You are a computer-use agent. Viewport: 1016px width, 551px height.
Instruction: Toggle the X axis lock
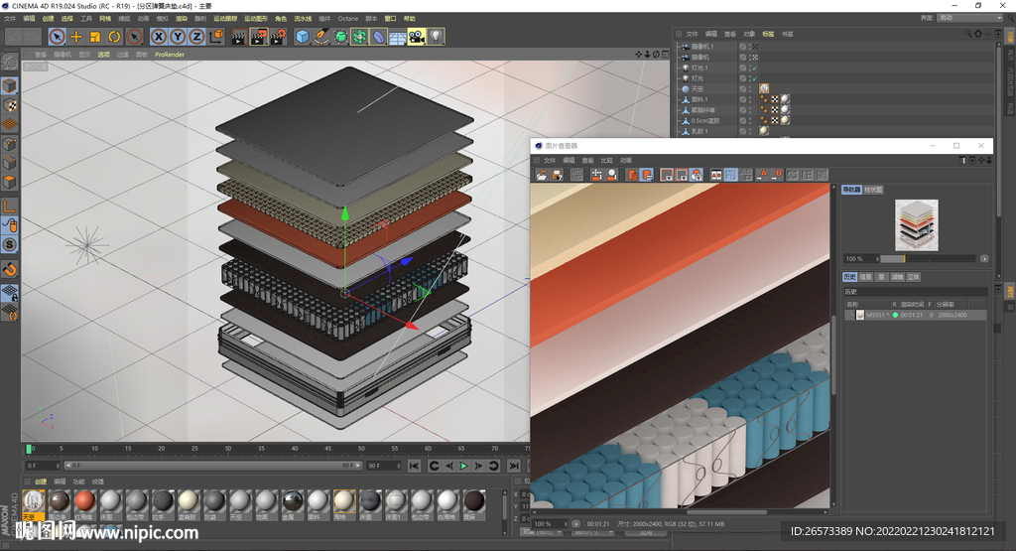(x=159, y=37)
